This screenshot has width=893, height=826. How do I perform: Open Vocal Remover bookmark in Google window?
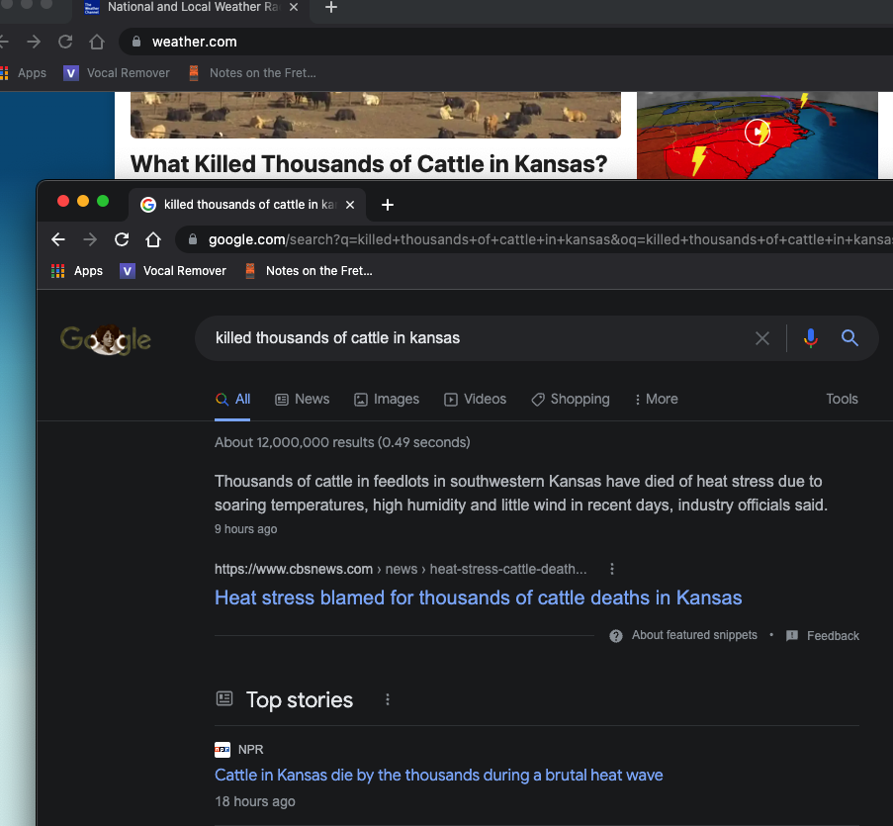coord(173,271)
